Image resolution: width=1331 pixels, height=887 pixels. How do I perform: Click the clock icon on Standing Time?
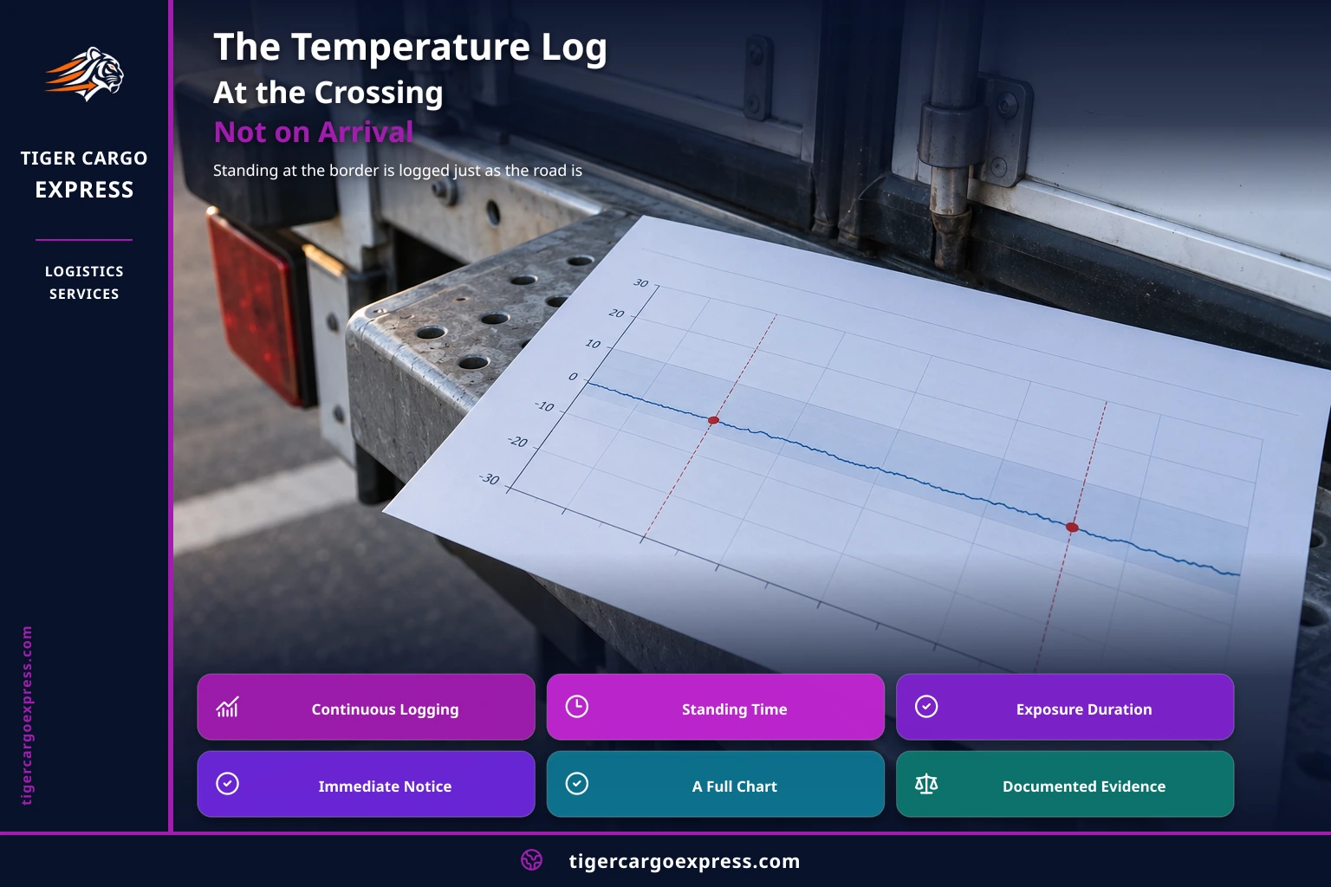click(x=577, y=707)
